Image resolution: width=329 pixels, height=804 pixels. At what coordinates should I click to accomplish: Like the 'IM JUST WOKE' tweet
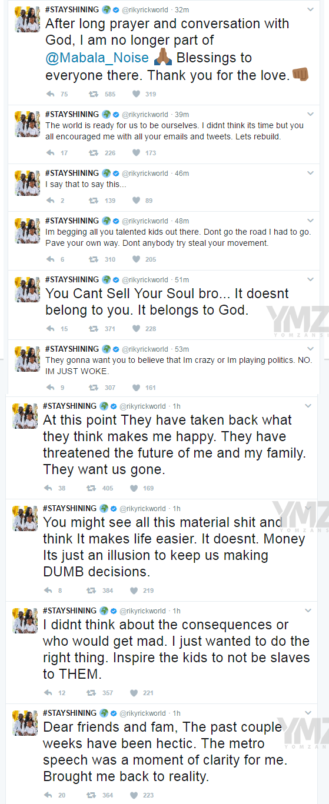pos(136,388)
